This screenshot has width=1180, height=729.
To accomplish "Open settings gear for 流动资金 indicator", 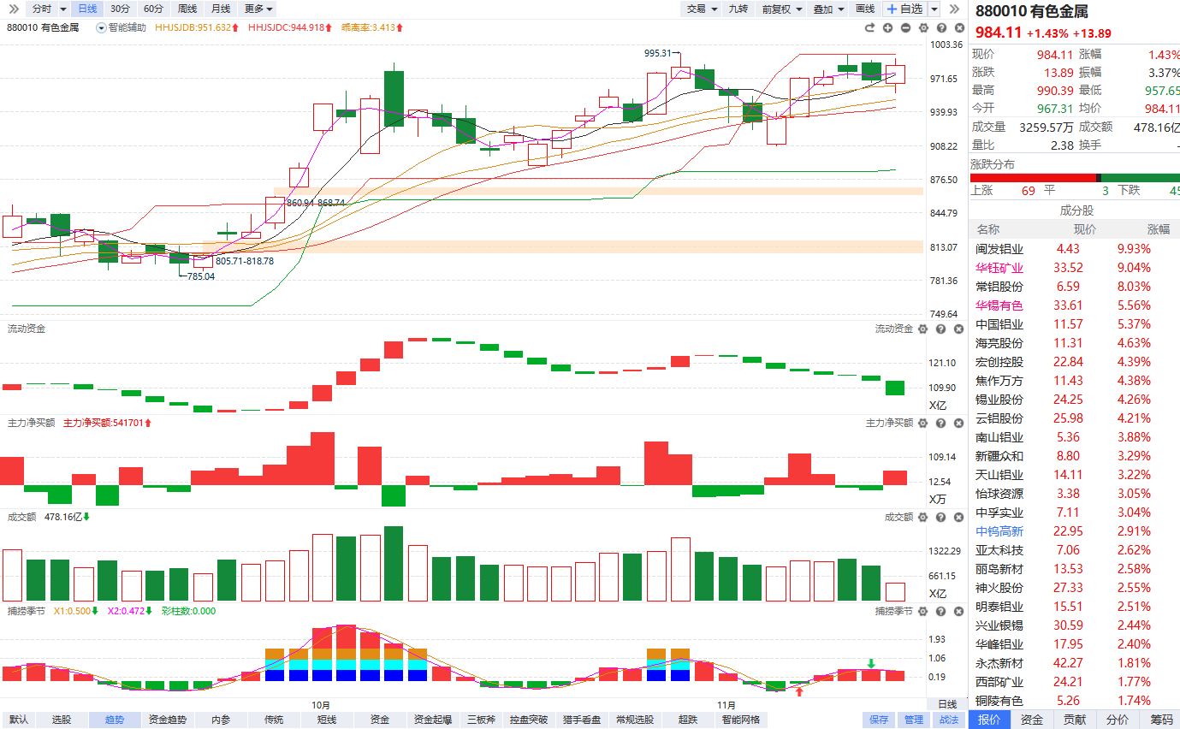I will [x=922, y=329].
